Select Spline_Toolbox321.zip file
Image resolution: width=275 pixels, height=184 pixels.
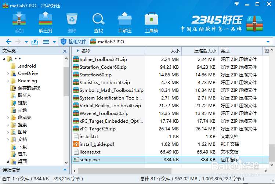[x=103, y=59]
